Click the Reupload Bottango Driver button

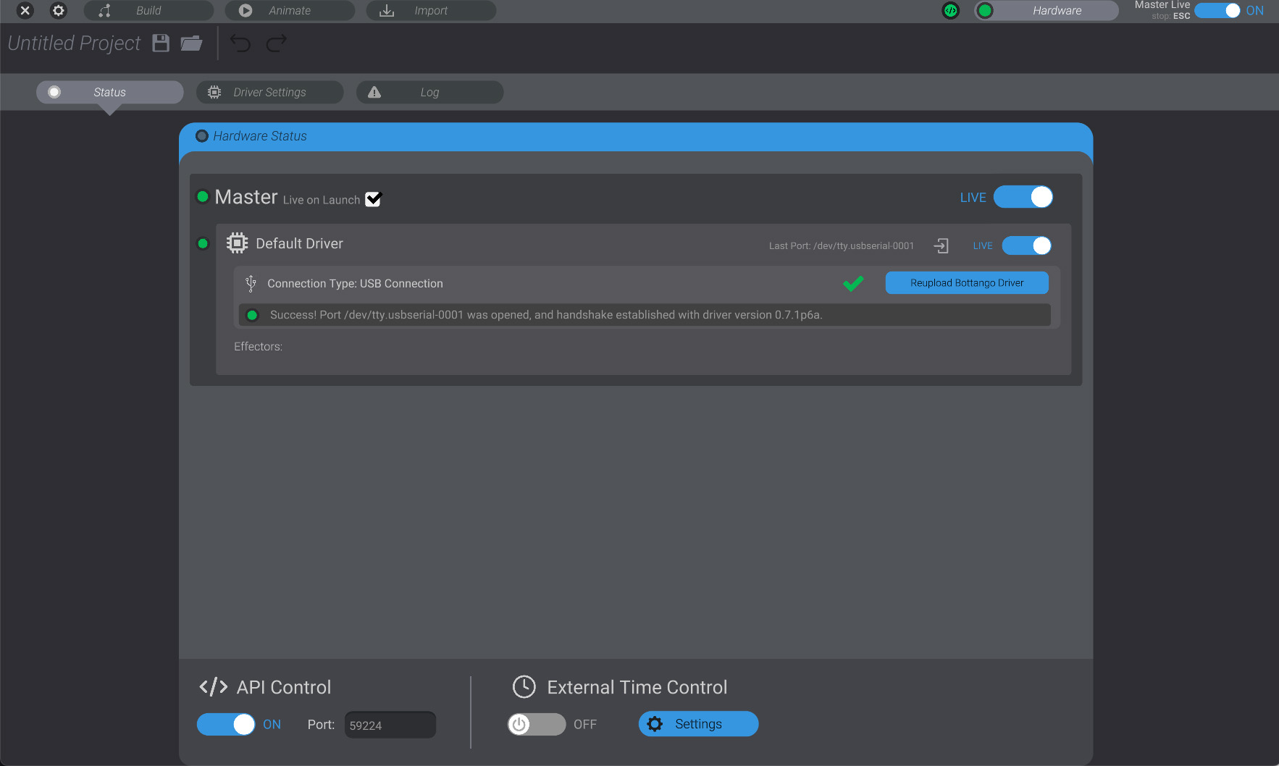[x=966, y=283]
